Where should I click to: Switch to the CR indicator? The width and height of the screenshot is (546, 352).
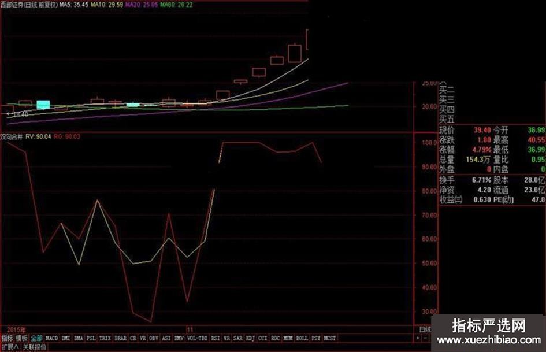pyautogui.click(x=133, y=338)
